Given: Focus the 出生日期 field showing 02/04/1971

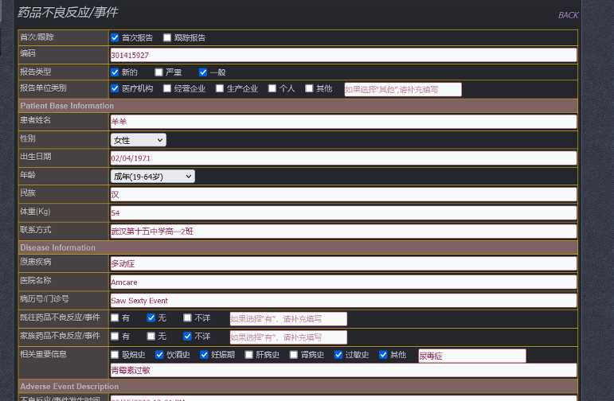Looking at the screenshot, I should tap(342, 158).
